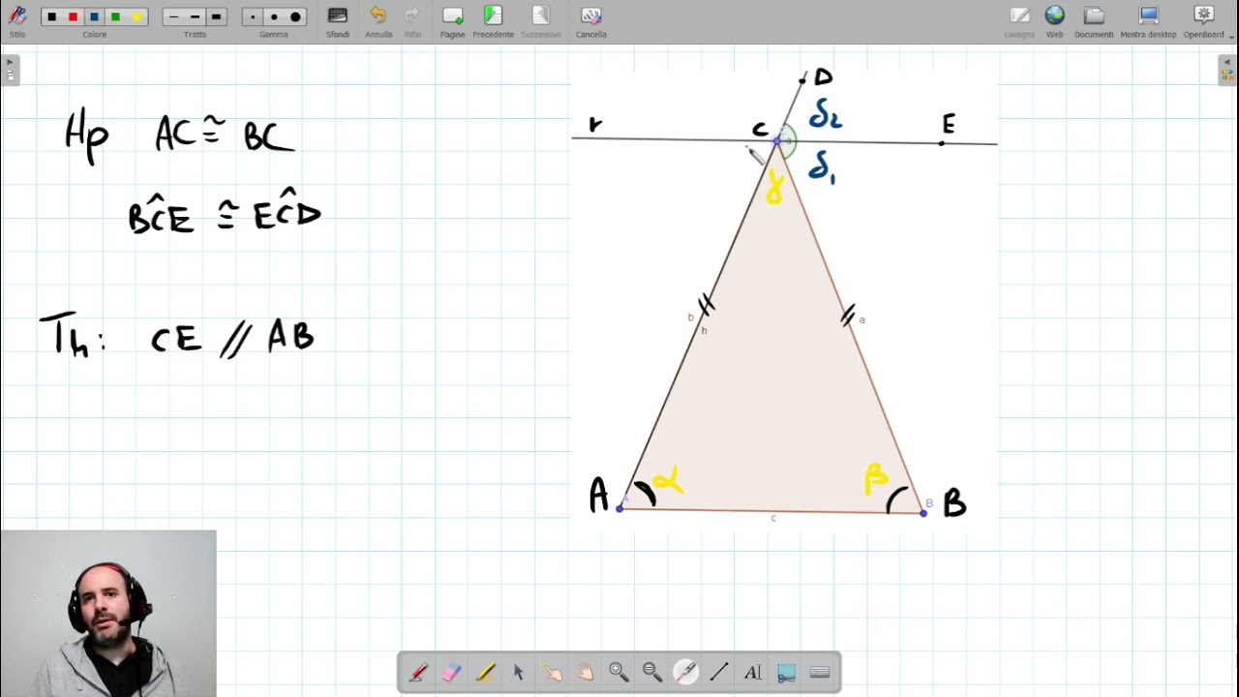The width and height of the screenshot is (1239, 697).
Task: Select the straight Line drawing tool
Action: pos(719,673)
